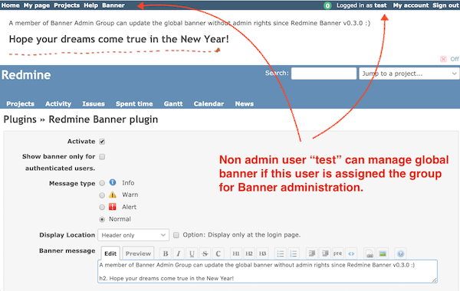The width and height of the screenshot is (460, 291).
Task: Open the Projects tab in main menu
Action: point(20,103)
